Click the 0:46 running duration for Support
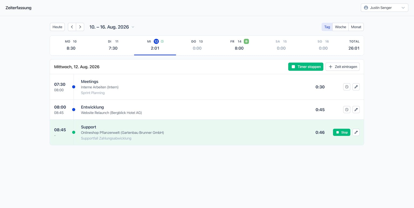 [320, 132]
